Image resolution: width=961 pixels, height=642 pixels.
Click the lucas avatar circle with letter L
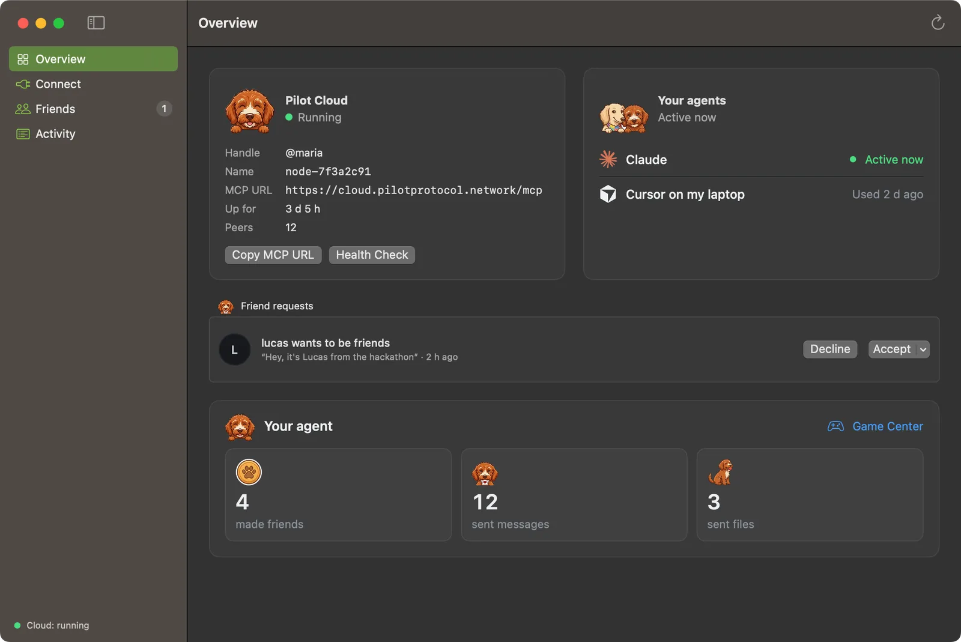tap(234, 350)
